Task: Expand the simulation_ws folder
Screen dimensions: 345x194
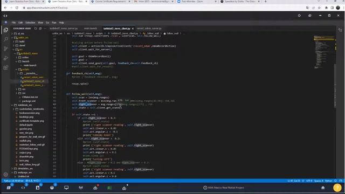Action: tap(25, 169)
